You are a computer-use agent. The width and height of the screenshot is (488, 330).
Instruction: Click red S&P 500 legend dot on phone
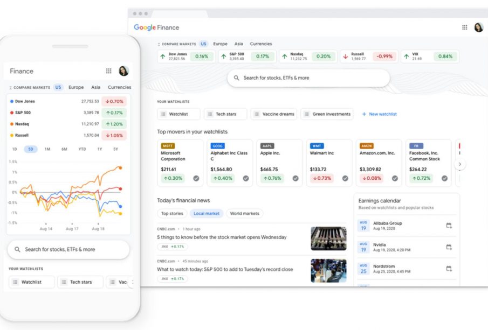[12, 113]
